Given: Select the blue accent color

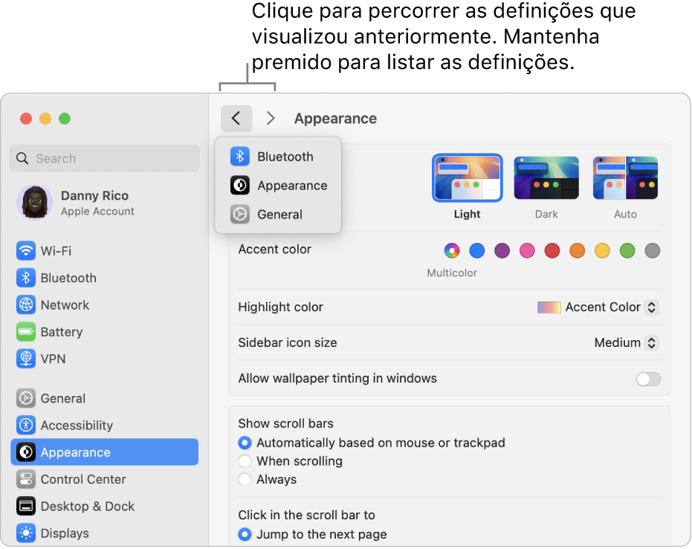Looking at the screenshot, I should [x=477, y=251].
